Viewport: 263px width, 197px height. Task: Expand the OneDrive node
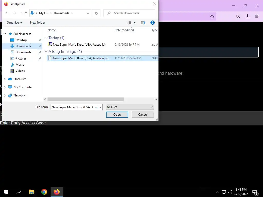5,79
